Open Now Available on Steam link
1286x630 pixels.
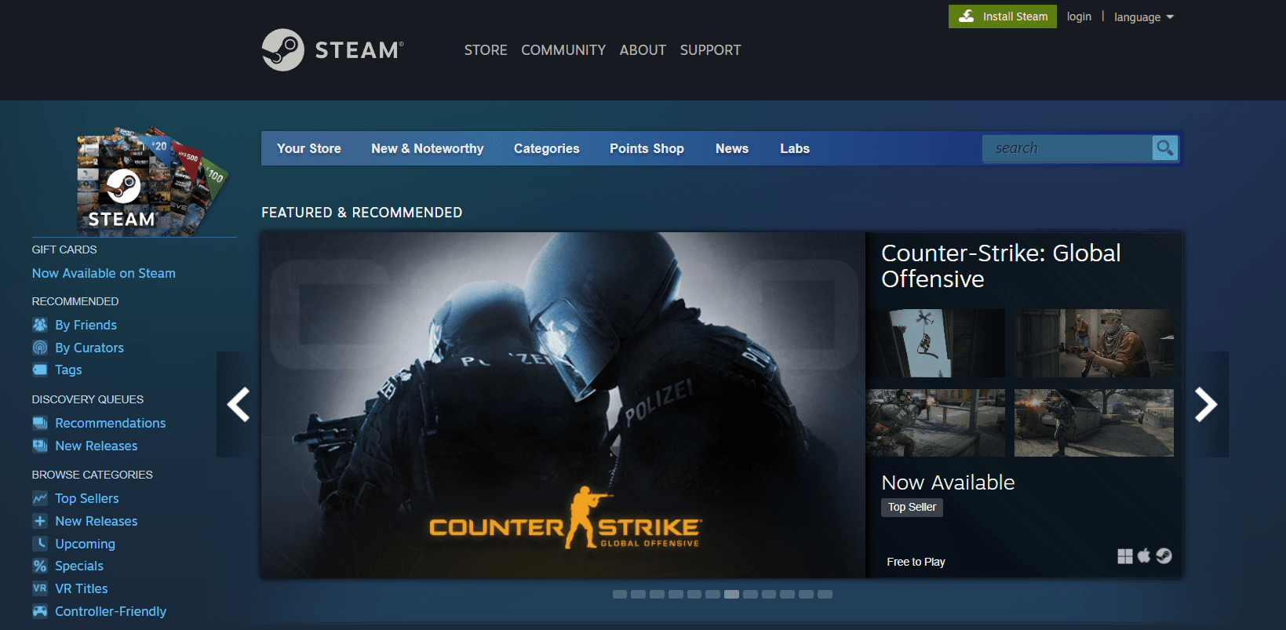[104, 273]
